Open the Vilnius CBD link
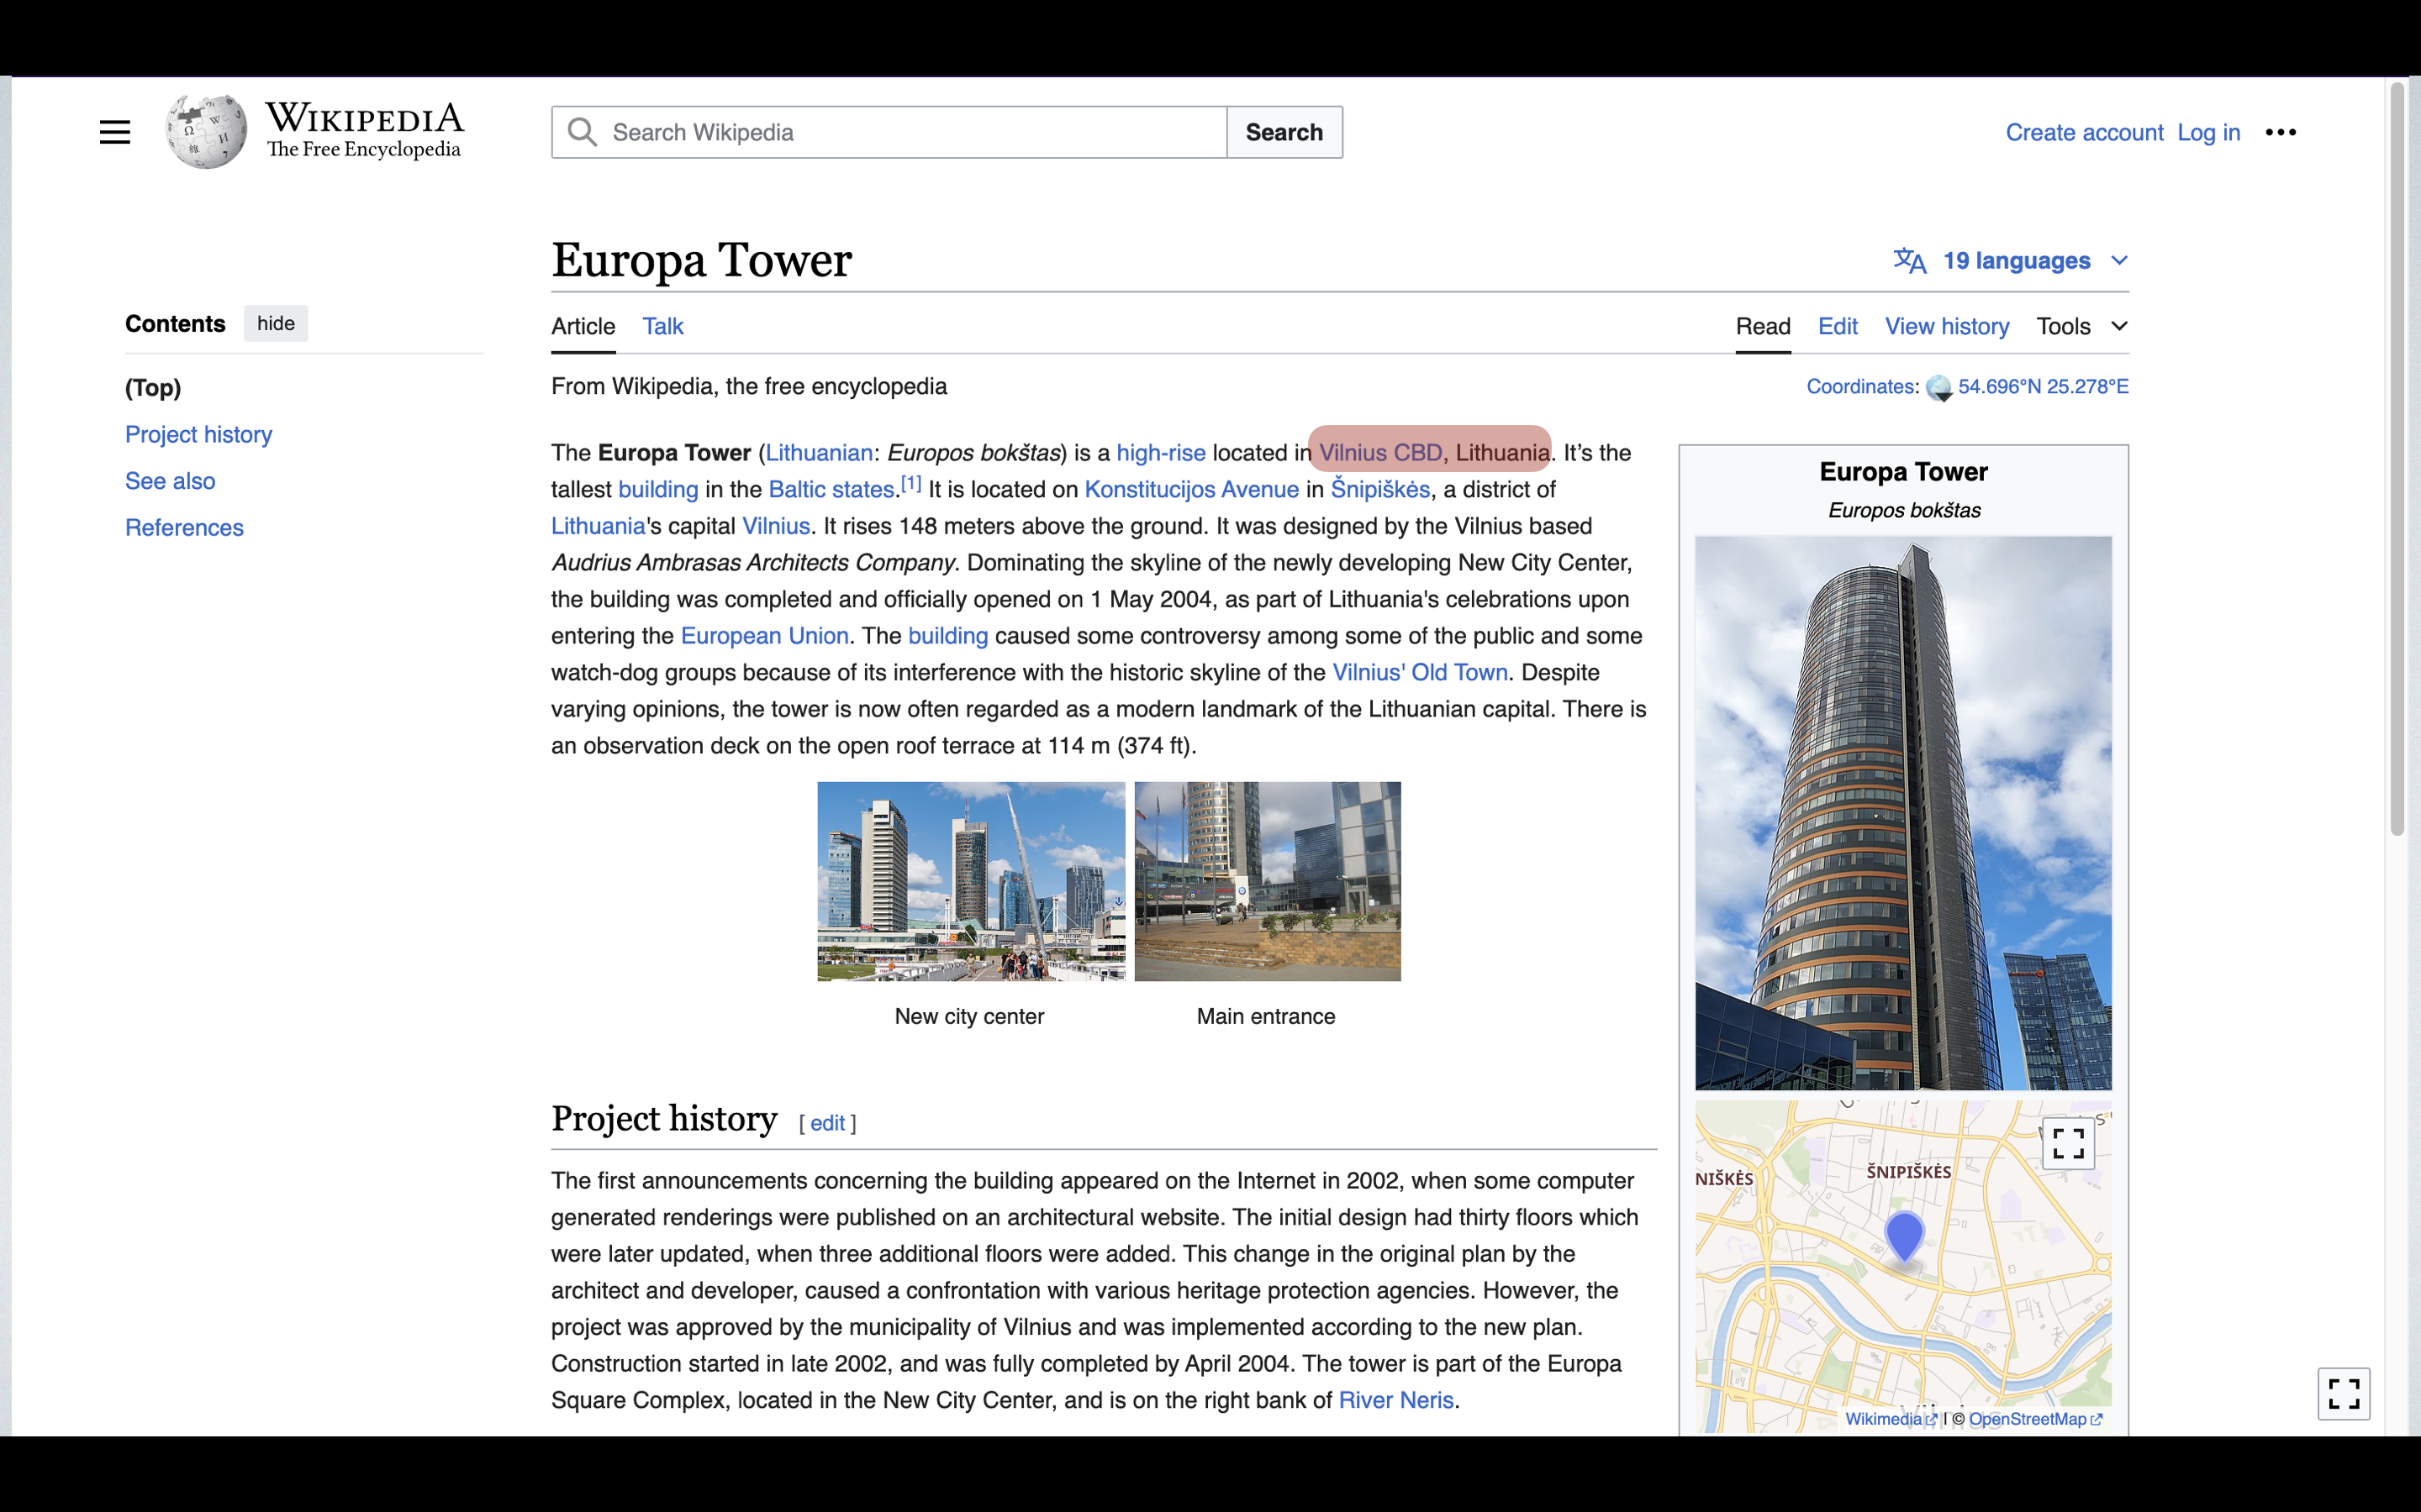The height and width of the screenshot is (1512, 2421). point(1379,453)
